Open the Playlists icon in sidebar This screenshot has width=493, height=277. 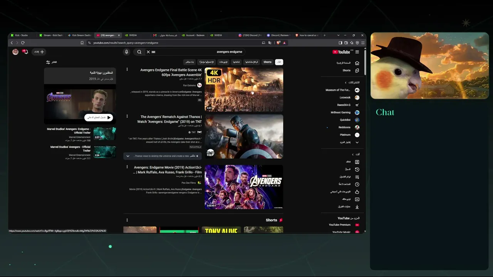coord(357,177)
